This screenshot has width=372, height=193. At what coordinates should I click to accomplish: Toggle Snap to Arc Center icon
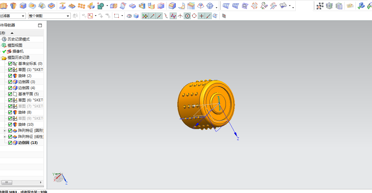pyautogui.click(x=187, y=16)
